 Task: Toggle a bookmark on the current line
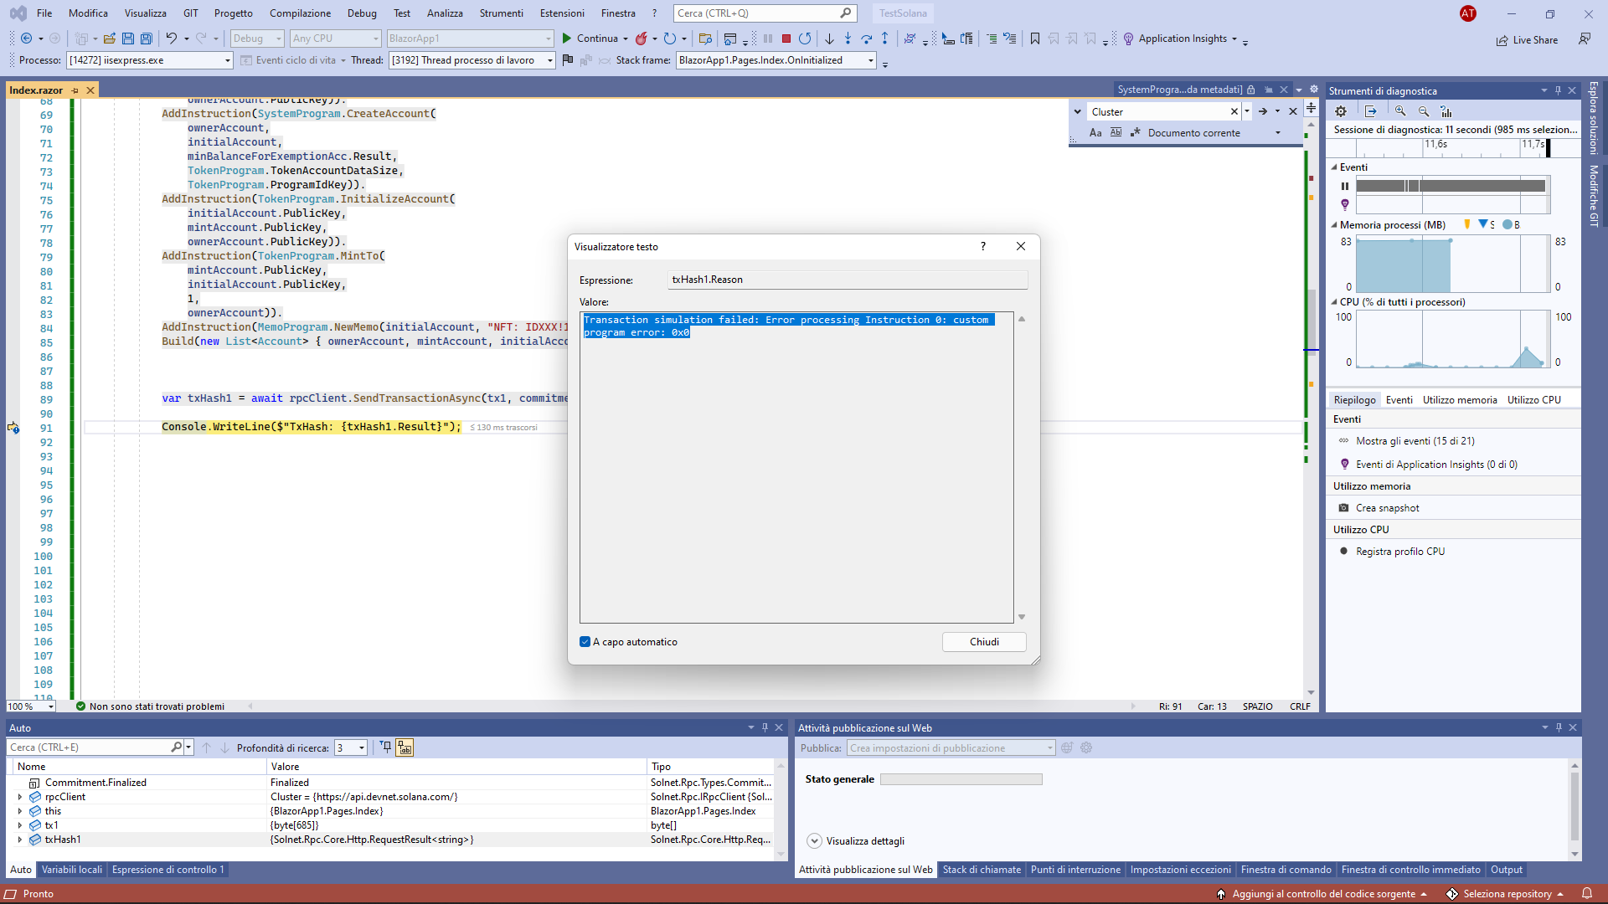point(1035,39)
